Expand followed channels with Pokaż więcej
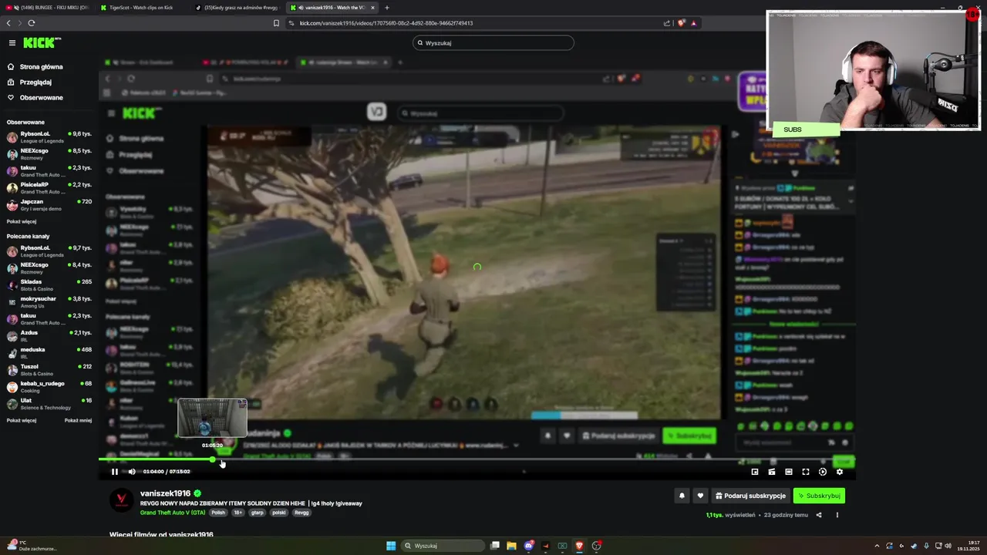Image resolution: width=987 pixels, height=555 pixels. (22, 221)
